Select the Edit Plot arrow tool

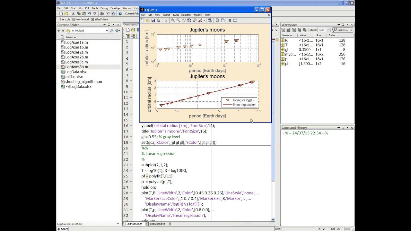[166, 21]
